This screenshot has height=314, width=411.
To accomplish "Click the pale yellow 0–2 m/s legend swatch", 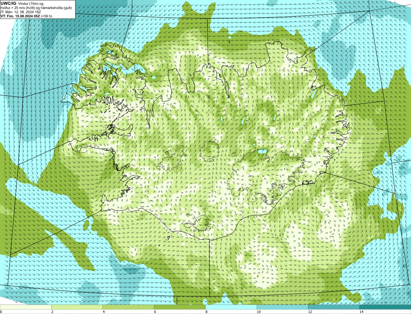I will pyautogui.click(x=26, y=307).
